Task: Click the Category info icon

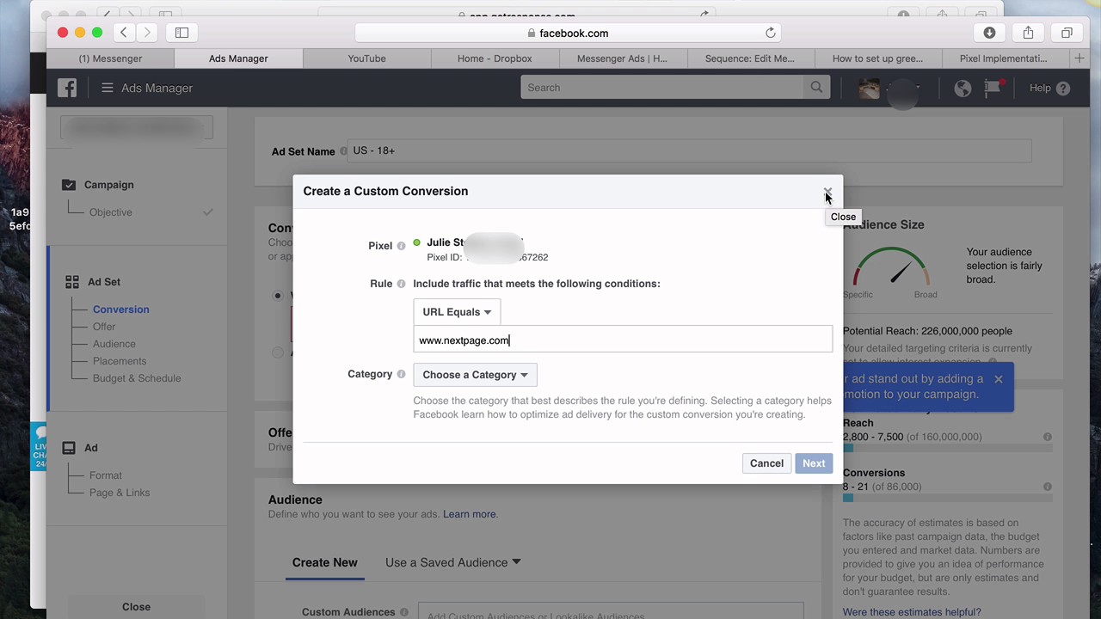Action: point(401,374)
